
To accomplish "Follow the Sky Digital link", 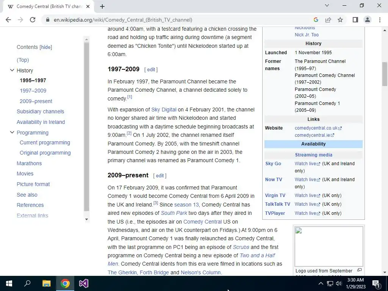I will (164, 110).
